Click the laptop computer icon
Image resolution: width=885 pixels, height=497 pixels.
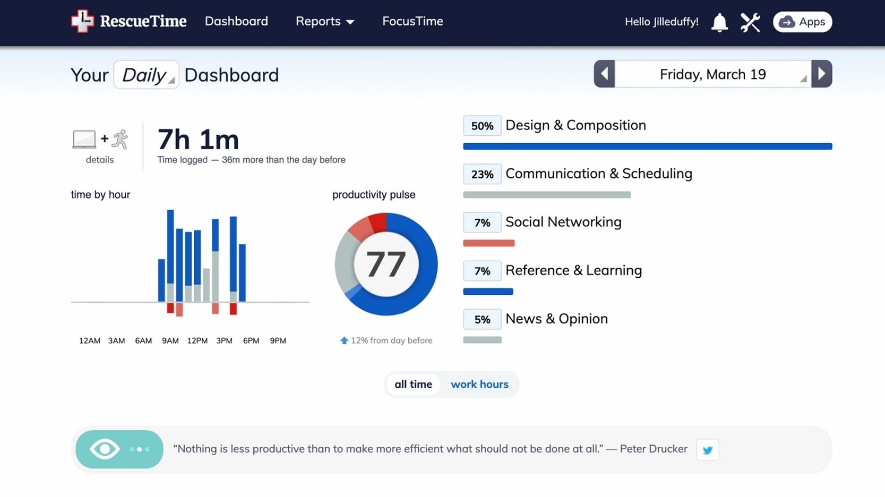[84, 139]
